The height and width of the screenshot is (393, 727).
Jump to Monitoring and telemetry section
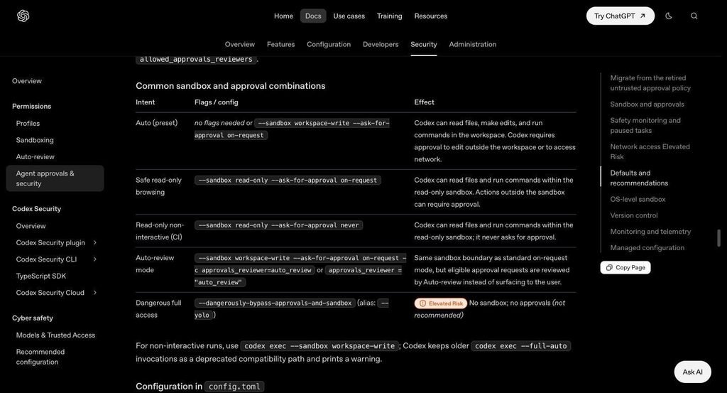click(x=650, y=231)
